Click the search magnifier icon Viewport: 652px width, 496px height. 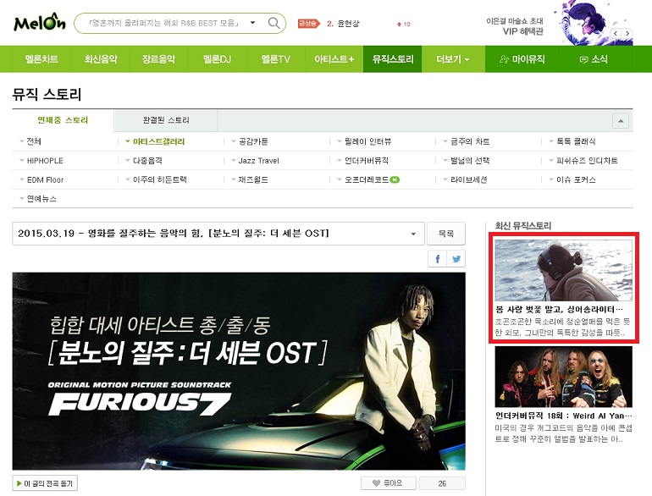pyautogui.click(x=274, y=23)
